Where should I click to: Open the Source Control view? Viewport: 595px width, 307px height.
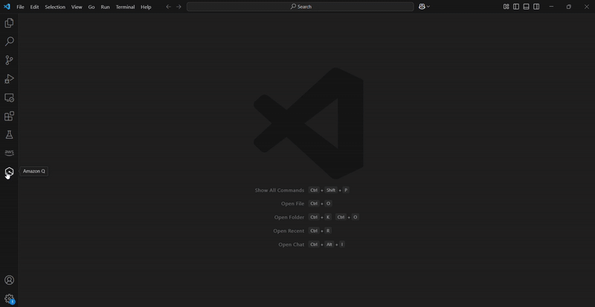click(x=9, y=60)
